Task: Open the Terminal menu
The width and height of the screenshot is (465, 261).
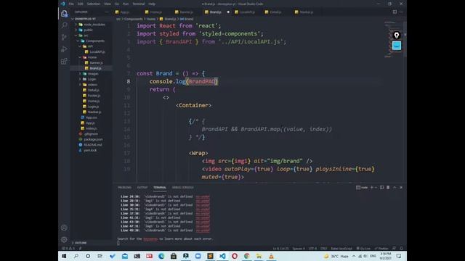Action: (139, 4)
